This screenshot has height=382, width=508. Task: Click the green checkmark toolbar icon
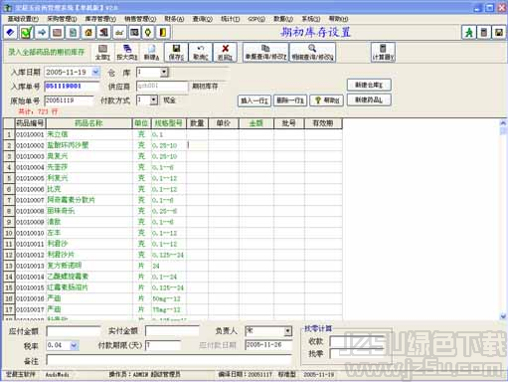[26, 32]
